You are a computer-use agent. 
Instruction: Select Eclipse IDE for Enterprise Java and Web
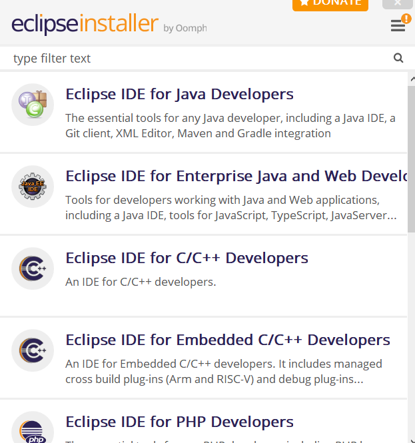(236, 176)
